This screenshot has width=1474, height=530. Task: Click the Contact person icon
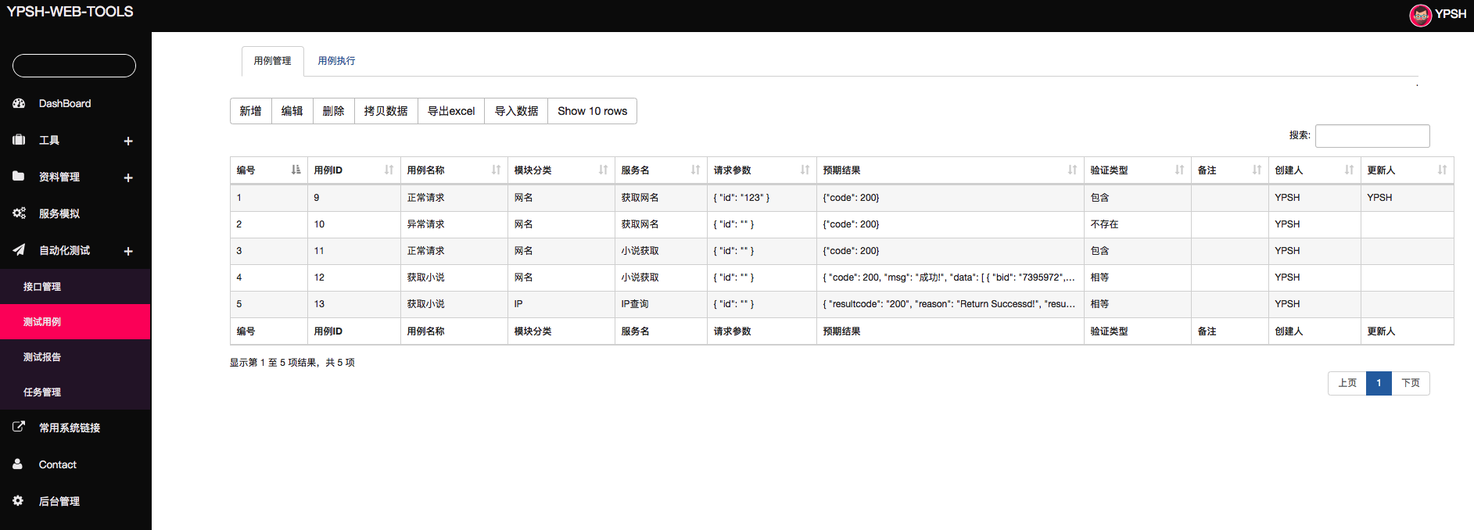[18, 464]
